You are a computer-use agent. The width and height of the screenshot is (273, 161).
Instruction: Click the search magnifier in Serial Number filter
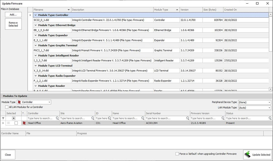187,118
